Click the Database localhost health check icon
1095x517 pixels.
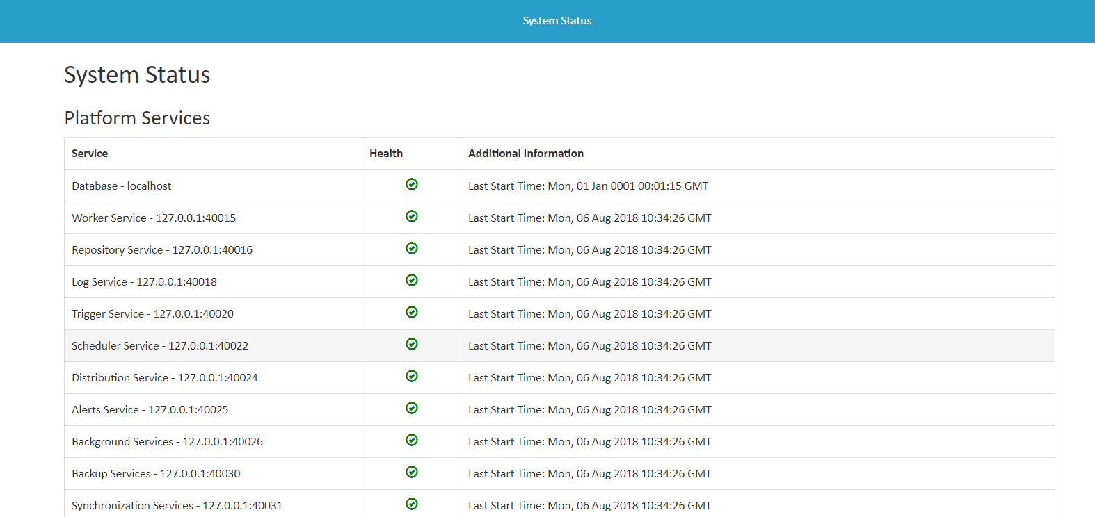click(412, 184)
